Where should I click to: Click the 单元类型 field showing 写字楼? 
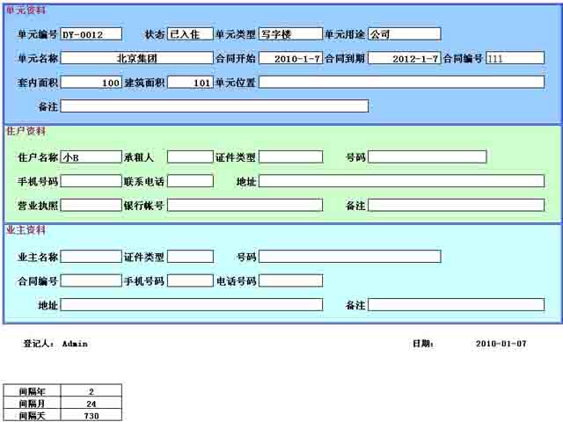(290, 34)
